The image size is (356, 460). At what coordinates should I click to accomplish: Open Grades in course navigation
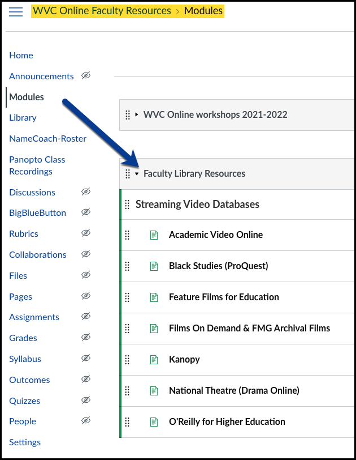23,338
